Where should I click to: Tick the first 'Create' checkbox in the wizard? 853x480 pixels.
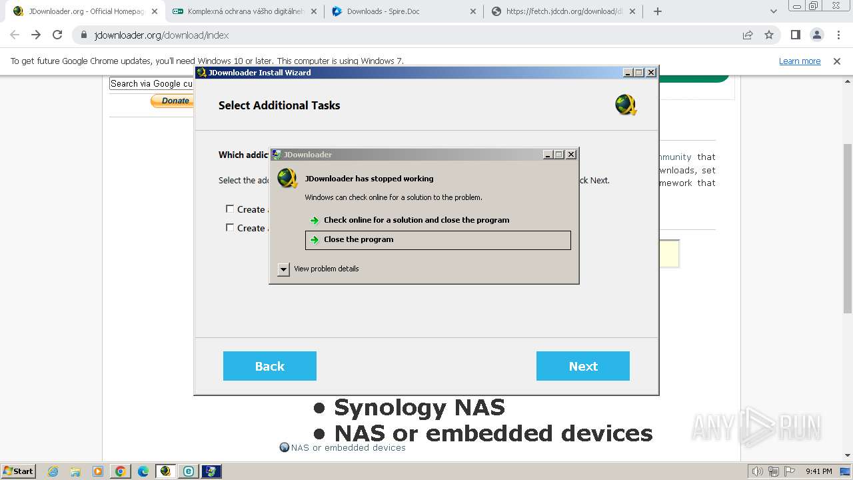pos(230,209)
